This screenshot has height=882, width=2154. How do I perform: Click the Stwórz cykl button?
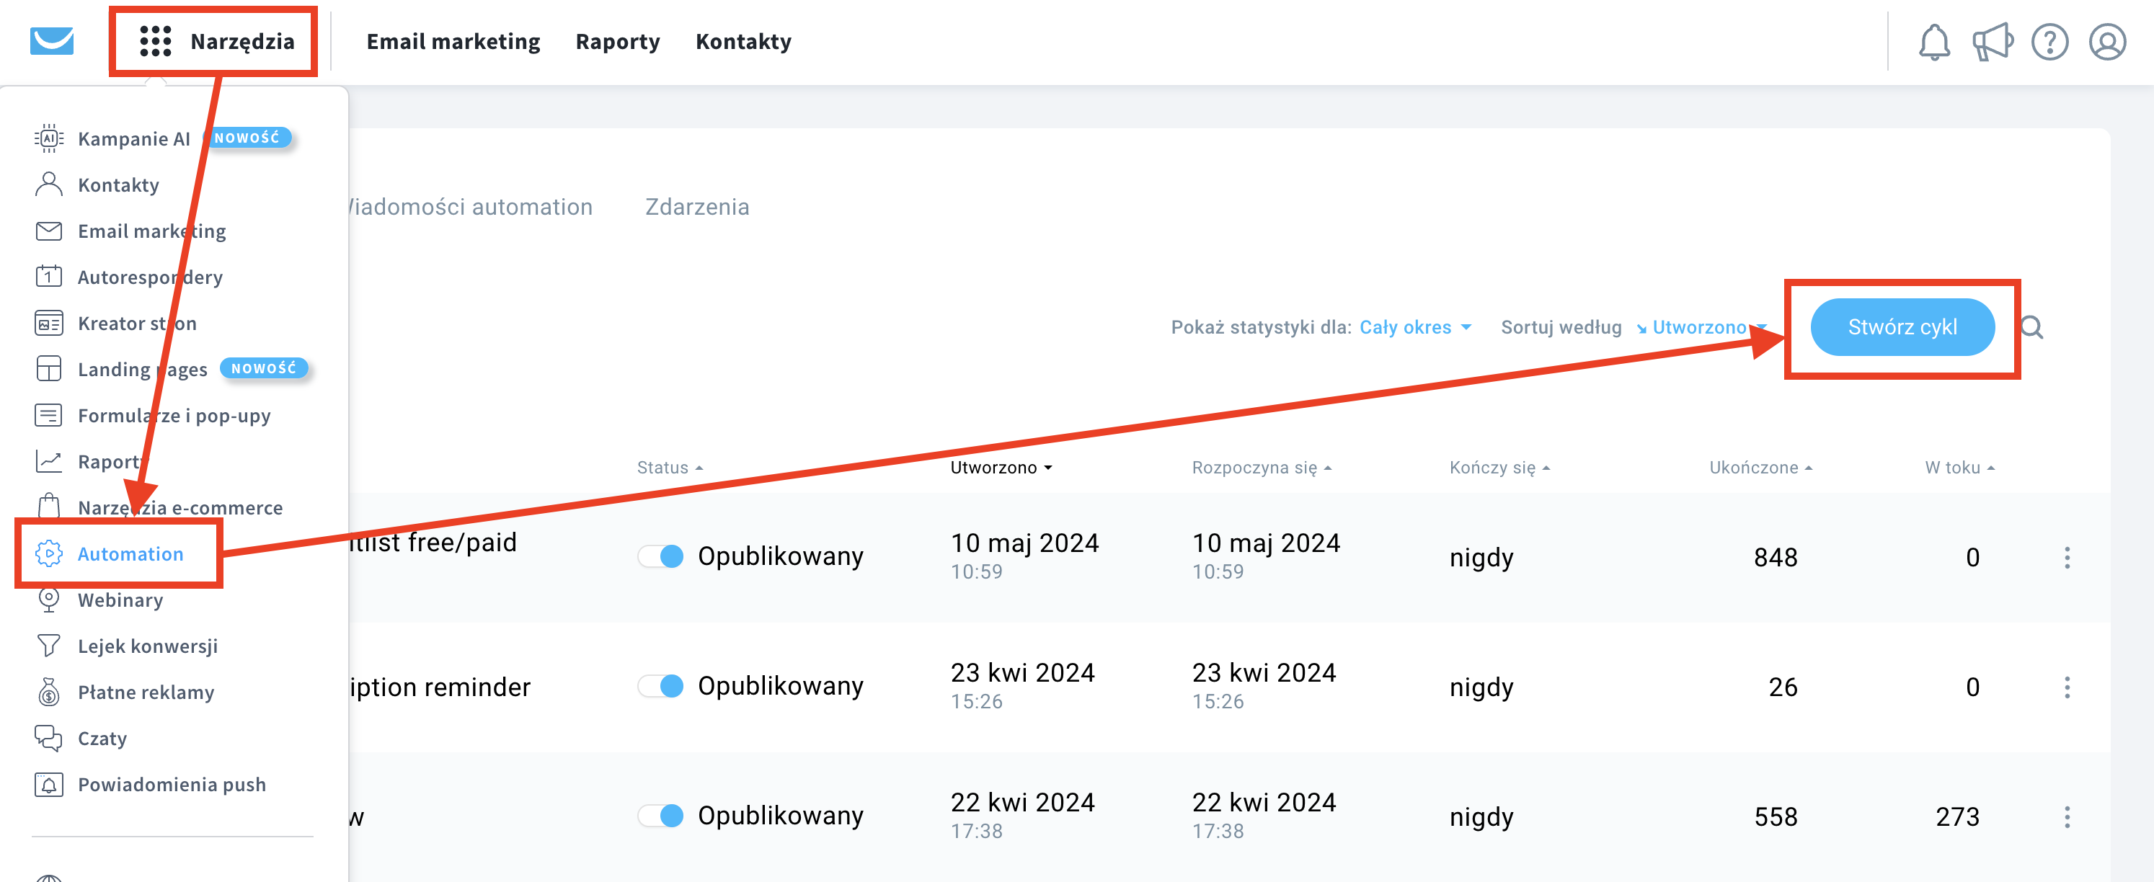coord(1902,327)
